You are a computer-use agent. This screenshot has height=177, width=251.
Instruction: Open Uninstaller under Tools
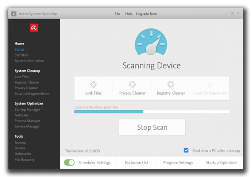[x=23, y=154]
